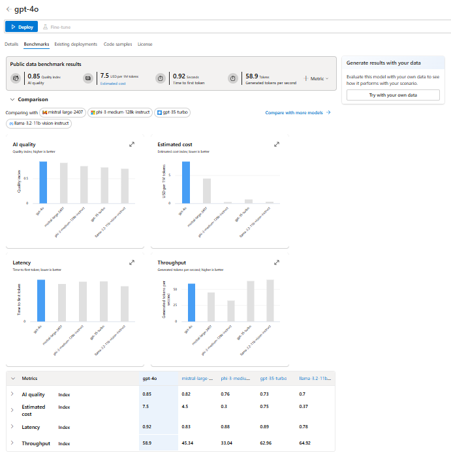This screenshot has width=451, height=457.
Task: Click the llama-3.2-11b-vision-instruct chip
Action: 39,123
